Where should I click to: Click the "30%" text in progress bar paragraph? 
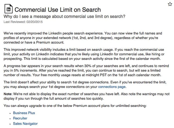click(88, 66)
